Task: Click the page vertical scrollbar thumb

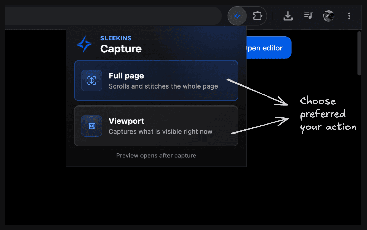Action: coord(359,53)
